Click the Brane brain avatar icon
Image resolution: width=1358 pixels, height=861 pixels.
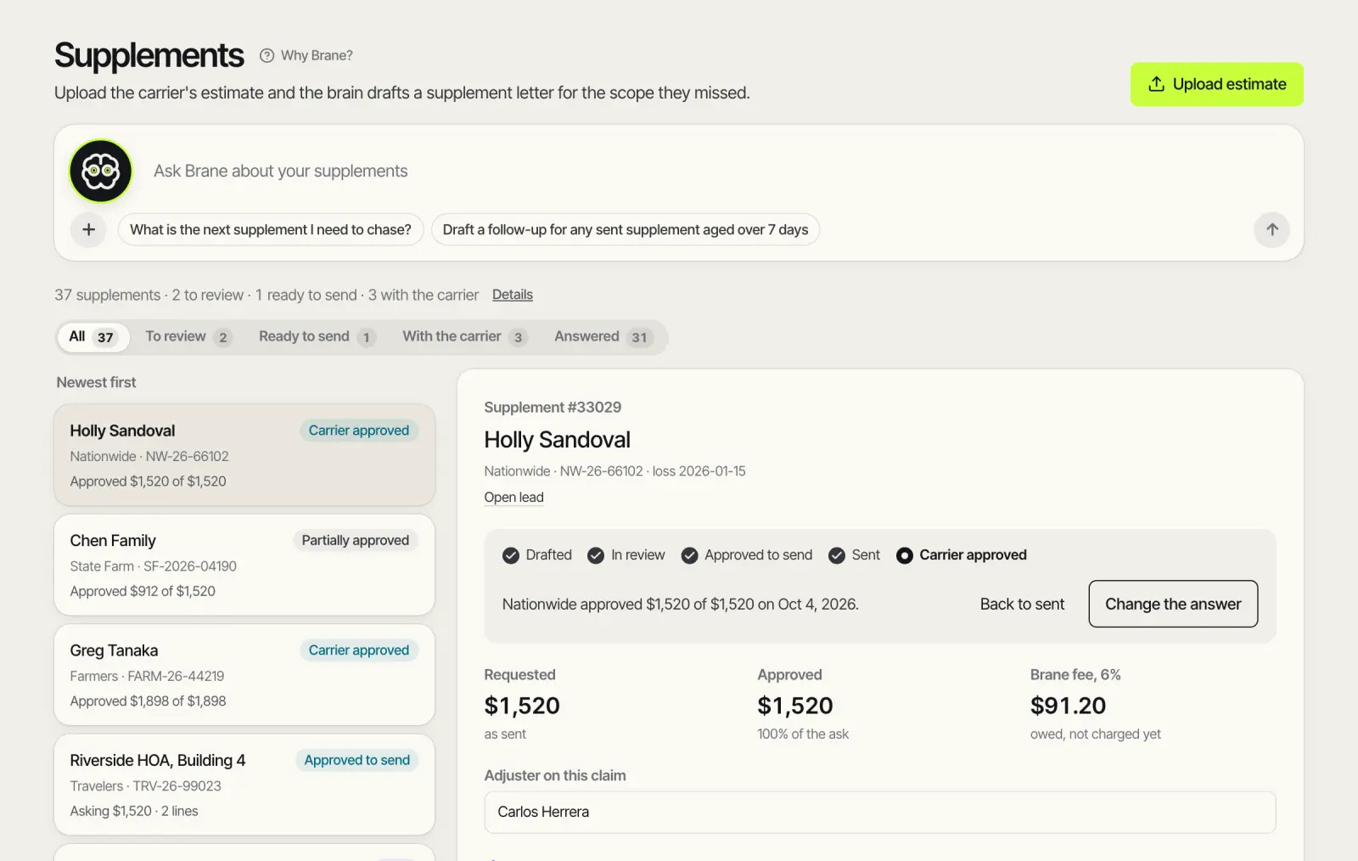click(100, 171)
